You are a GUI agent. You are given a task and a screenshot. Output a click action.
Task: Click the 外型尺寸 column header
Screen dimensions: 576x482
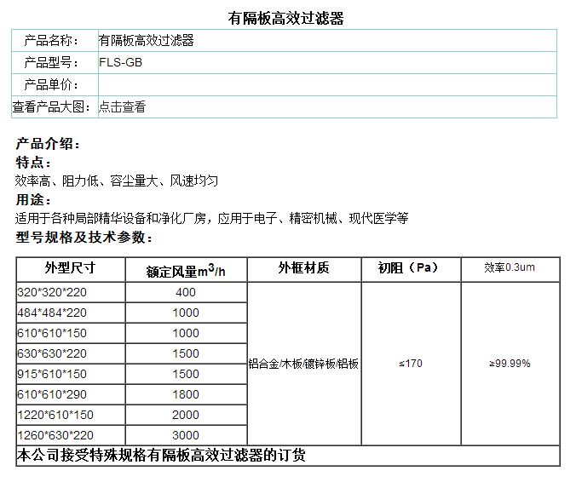pos(71,267)
